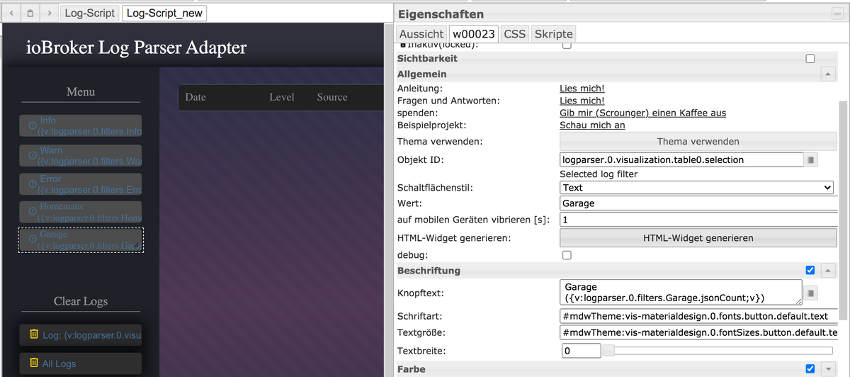
Task: Click the trash icon on All Logs
Action: tap(33, 364)
